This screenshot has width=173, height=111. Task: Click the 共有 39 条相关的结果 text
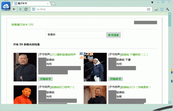point(27,44)
